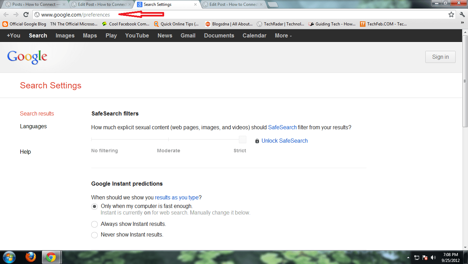Screen dimensions: 468x264
Task: Click the page reload icon
Action: (25, 15)
